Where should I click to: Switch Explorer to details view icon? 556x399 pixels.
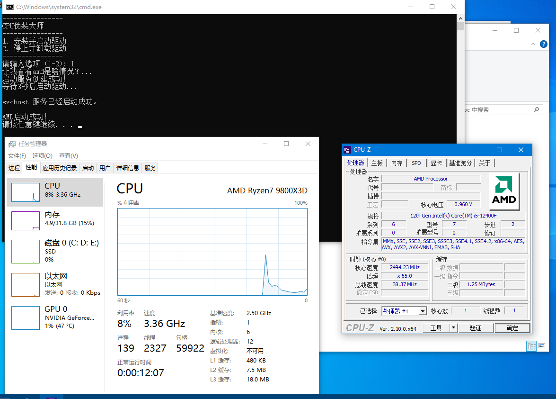[531, 346]
